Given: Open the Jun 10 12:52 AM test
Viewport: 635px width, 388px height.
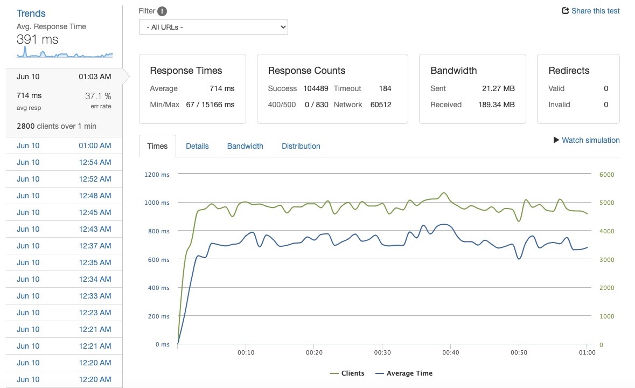Looking at the screenshot, I should click(x=64, y=179).
